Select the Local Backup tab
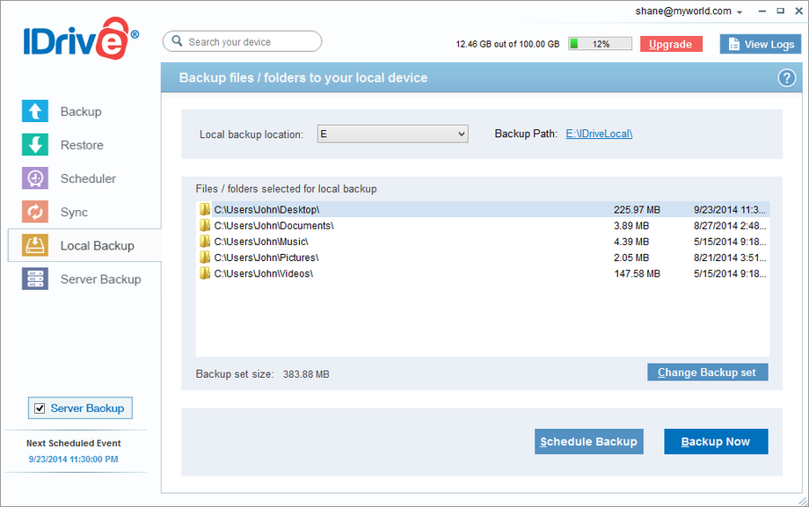Viewport: 809px width, 507px height. click(x=84, y=245)
